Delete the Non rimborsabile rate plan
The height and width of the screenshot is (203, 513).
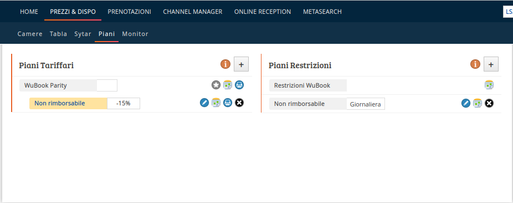click(239, 103)
